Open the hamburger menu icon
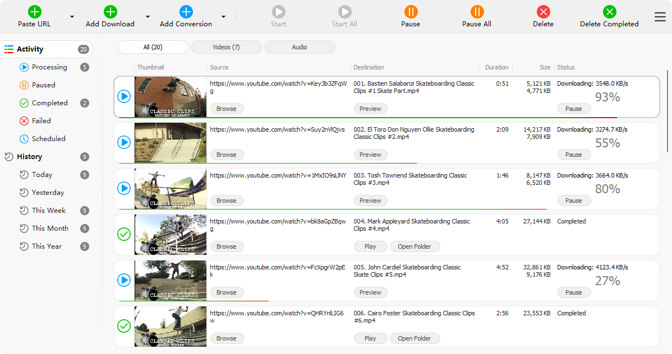672x354 pixels. (660, 17)
